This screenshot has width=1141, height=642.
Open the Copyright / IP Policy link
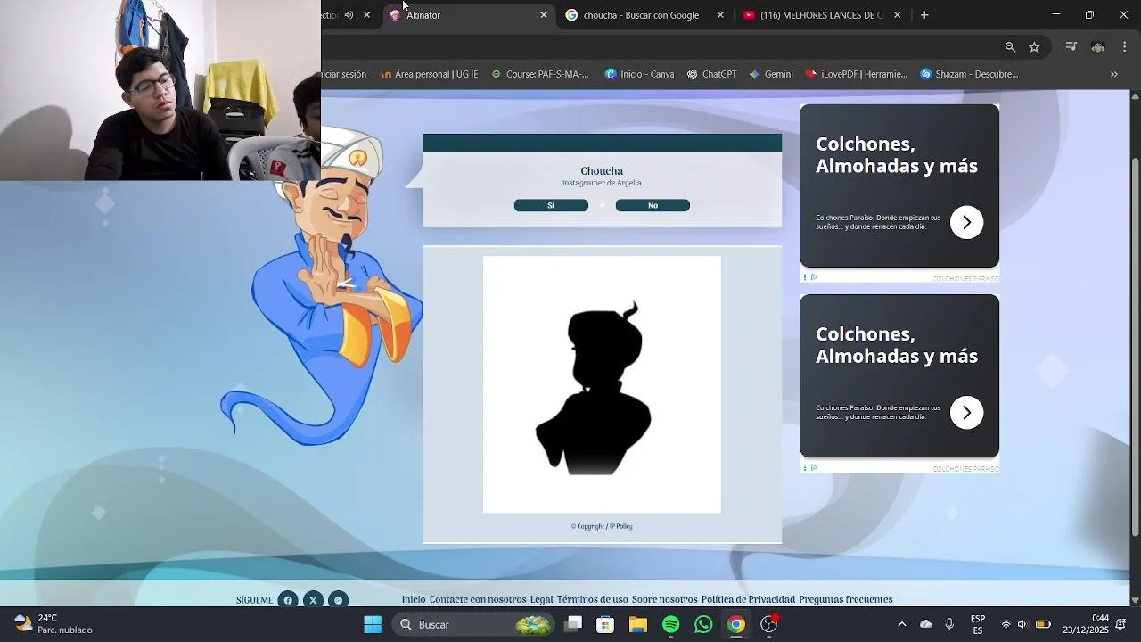(602, 526)
